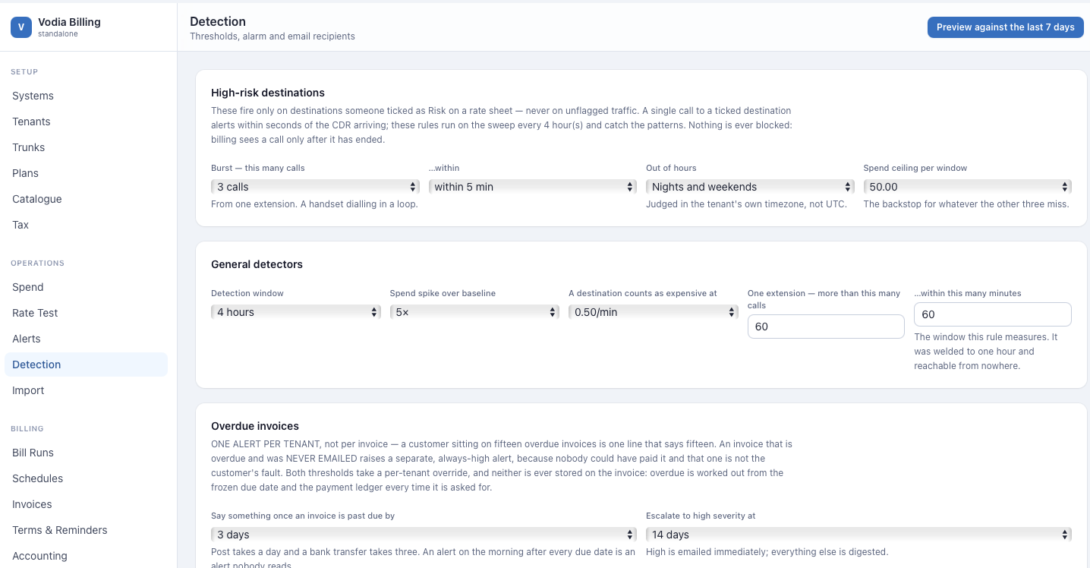This screenshot has width=1090, height=568.
Task: Open Spend under Operations
Action: 86,287
